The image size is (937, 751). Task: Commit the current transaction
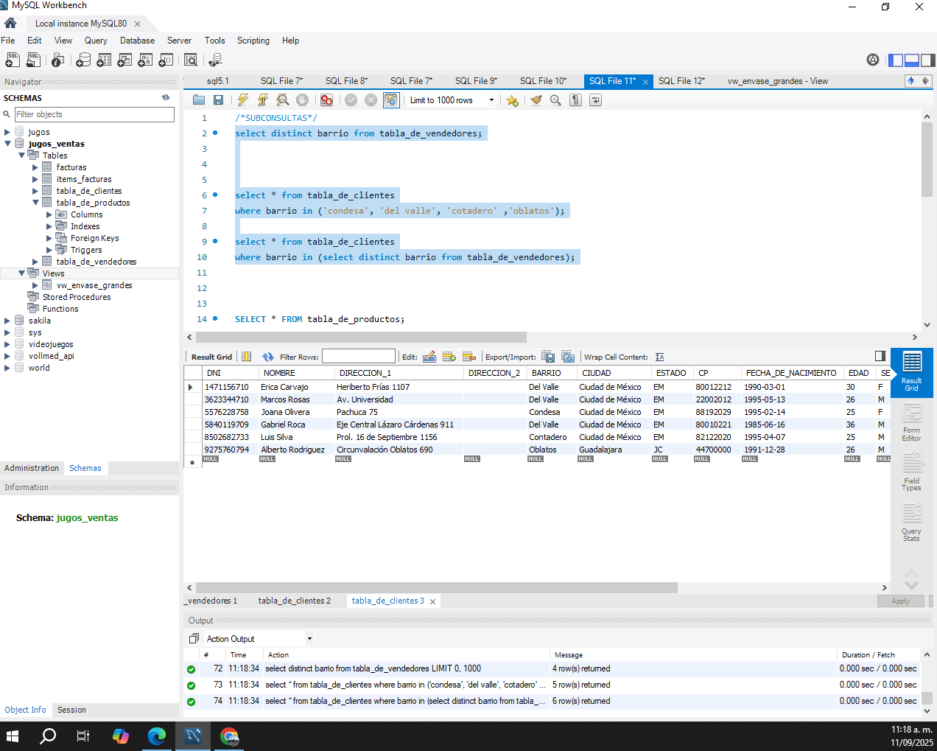click(x=351, y=100)
